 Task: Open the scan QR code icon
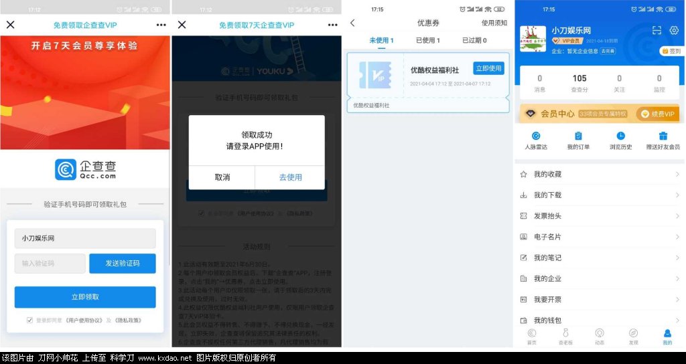pyautogui.click(x=657, y=30)
